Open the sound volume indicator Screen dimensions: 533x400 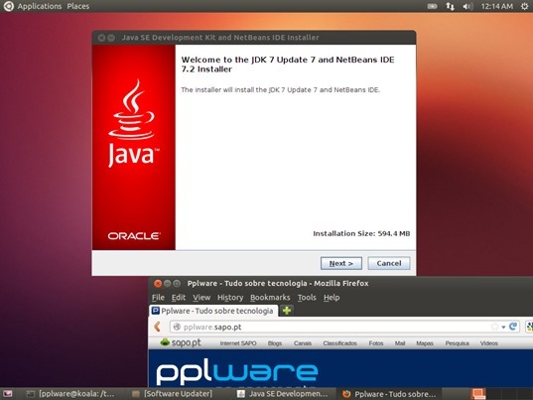(467, 6)
